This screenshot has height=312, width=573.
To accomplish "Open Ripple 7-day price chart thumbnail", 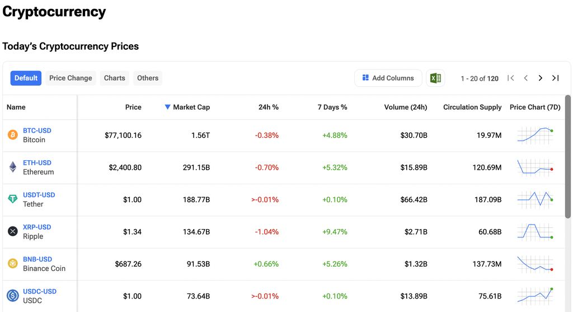I will point(535,231).
